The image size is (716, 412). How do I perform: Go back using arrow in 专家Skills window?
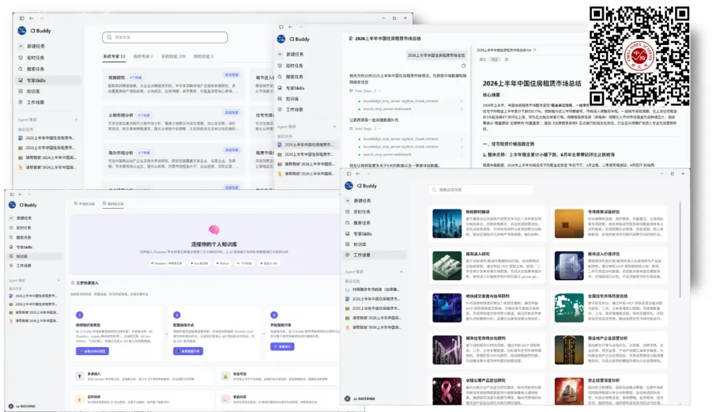click(x=32, y=19)
